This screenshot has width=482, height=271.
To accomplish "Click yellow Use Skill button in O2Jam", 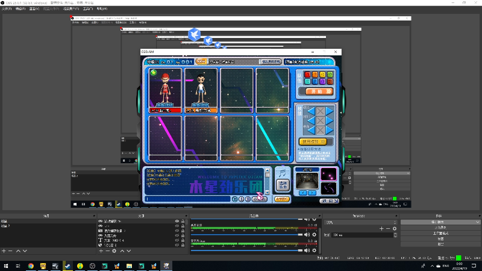I will [313, 142].
